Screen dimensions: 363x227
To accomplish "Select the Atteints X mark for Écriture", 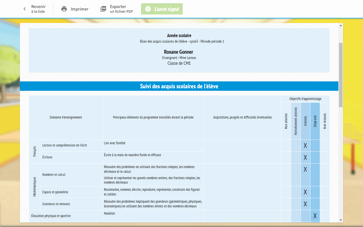I will (305, 158).
